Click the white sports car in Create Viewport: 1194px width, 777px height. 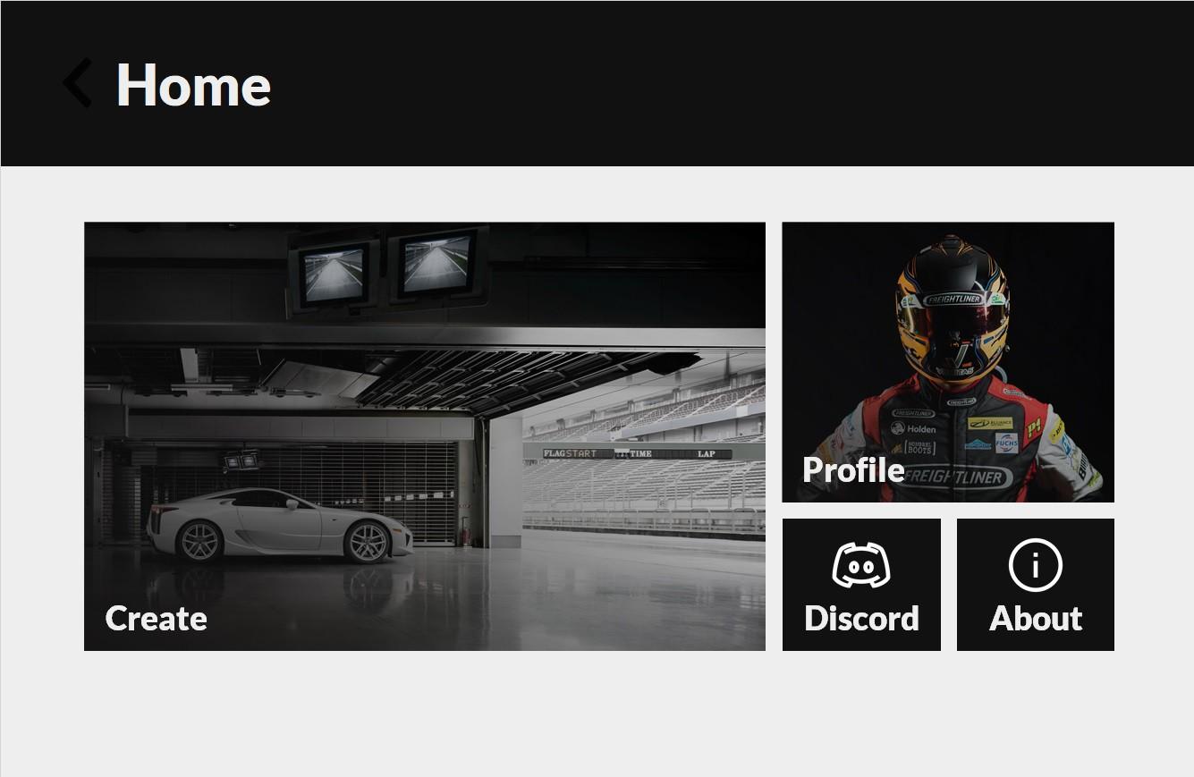click(x=279, y=525)
